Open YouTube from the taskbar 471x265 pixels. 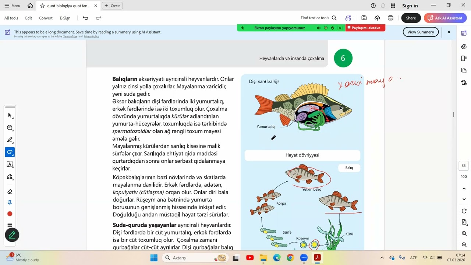tap(250, 258)
